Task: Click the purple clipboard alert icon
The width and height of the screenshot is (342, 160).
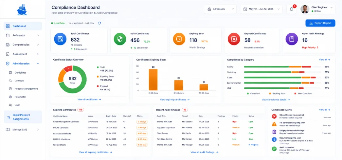Action: (x=274, y=132)
